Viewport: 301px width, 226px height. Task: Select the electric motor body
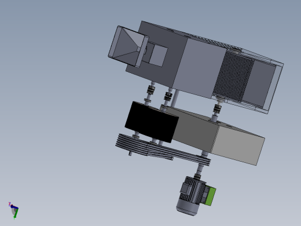click(x=191, y=195)
